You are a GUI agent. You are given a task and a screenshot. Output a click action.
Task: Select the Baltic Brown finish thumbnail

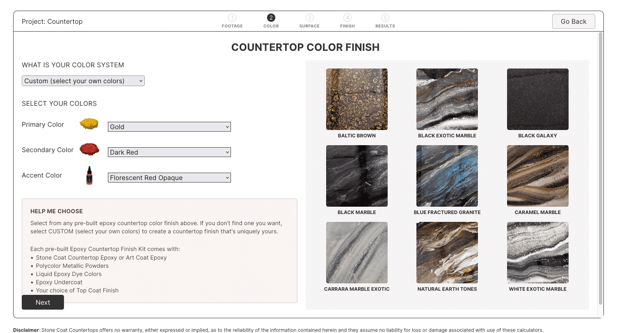pos(356,99)
